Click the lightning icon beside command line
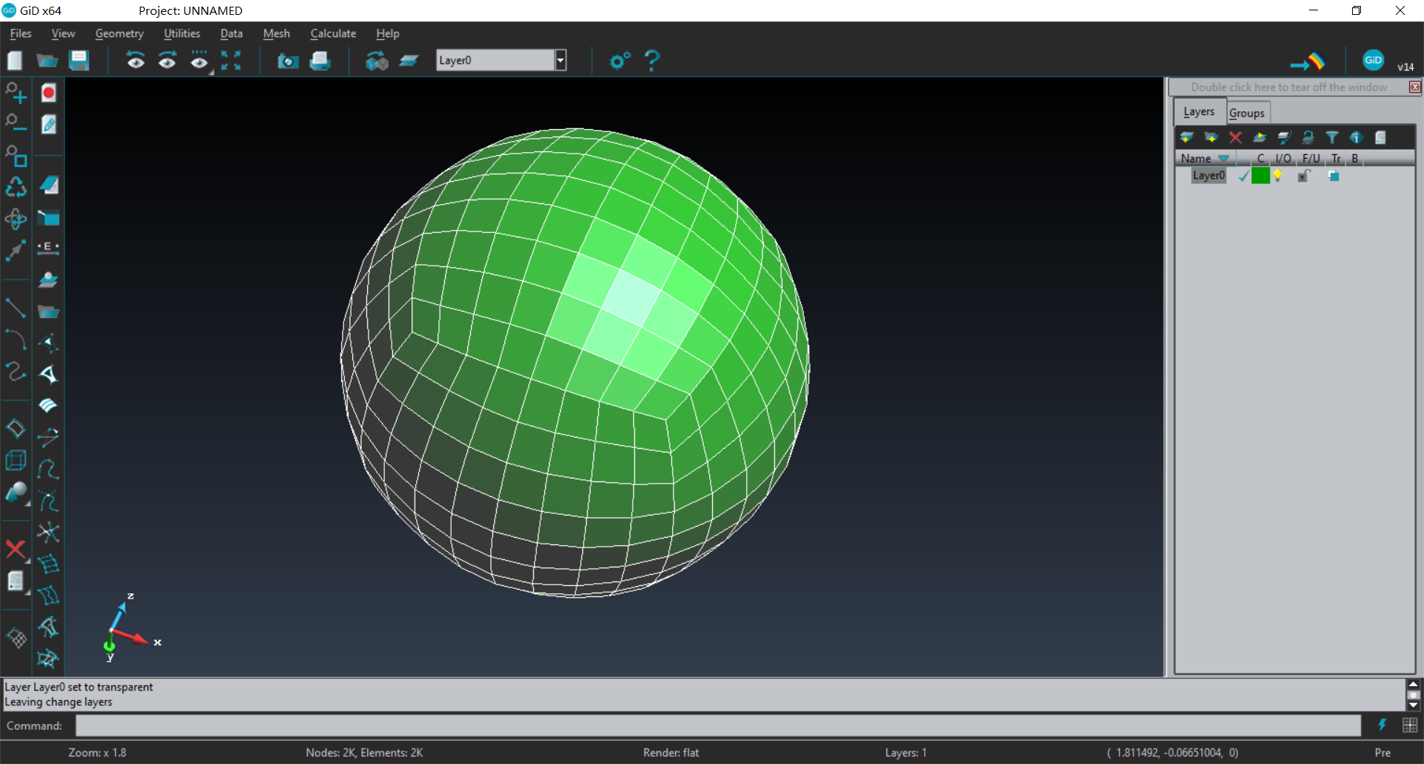 pyautogui.click(x=1382, y=725)
